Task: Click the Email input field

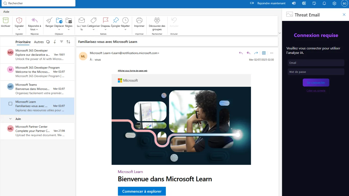Action: pos(316,63)
